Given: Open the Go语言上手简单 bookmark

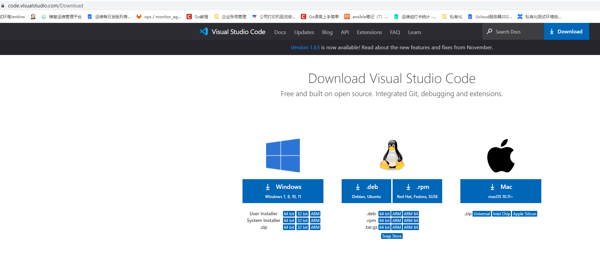Looking at the screenshot, I should tap(320, 17).
